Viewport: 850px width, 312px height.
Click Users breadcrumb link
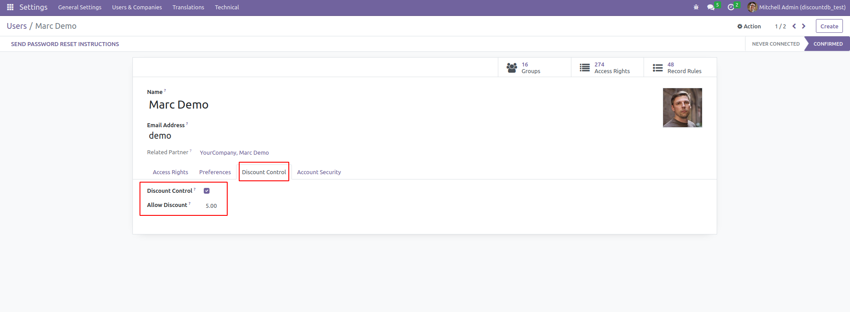point(17,26)
